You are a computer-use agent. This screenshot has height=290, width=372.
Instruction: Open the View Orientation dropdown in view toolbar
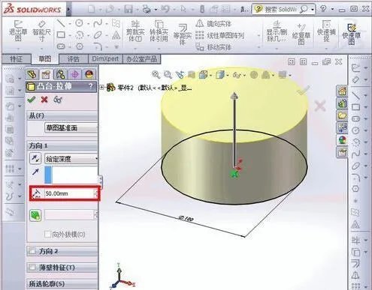tap(205, 75)
